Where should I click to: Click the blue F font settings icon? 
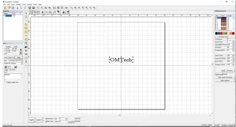[9, 67]
